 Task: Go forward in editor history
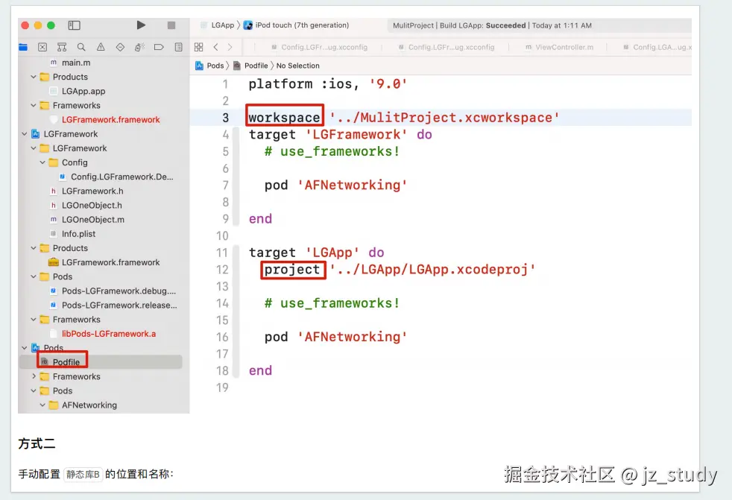point(230,47)
